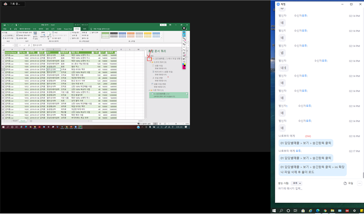Click the Windows search magnifier icon

pyautogui.click(x=281, y=210)
